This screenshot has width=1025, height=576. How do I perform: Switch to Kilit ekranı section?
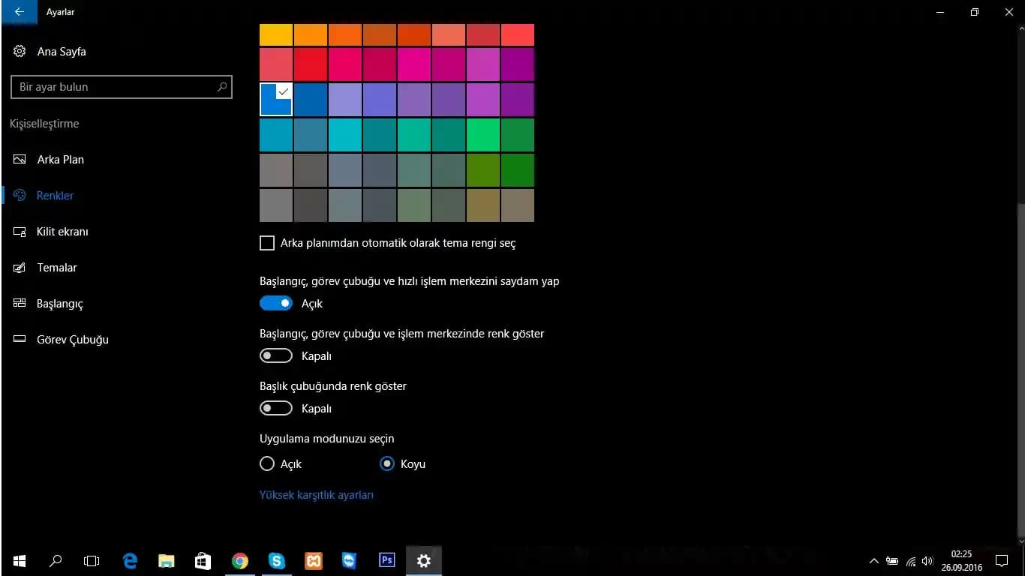click(62, 232)
